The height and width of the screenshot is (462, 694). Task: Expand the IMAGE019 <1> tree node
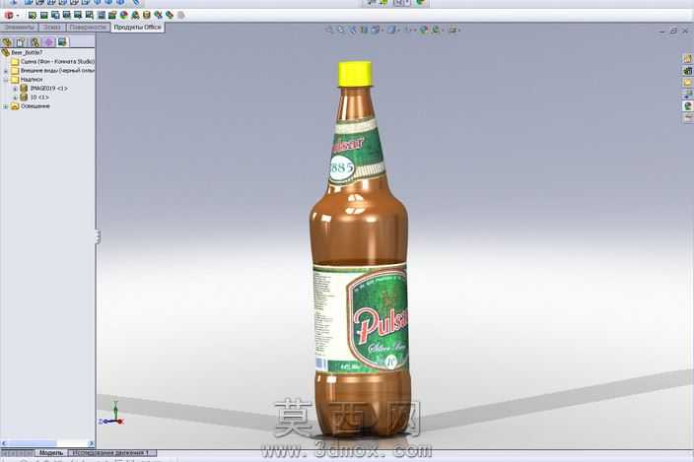pyautogui.click(x=15, y=89)
